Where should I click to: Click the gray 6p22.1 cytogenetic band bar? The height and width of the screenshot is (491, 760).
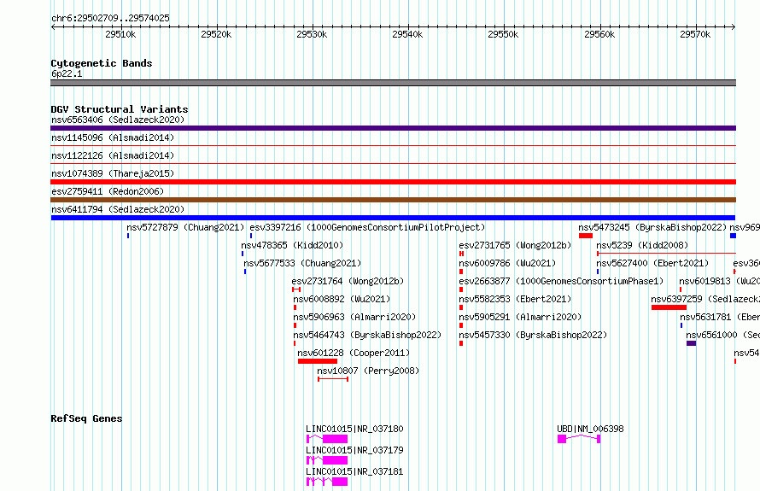pyautogui.click(x=393, y=83)
